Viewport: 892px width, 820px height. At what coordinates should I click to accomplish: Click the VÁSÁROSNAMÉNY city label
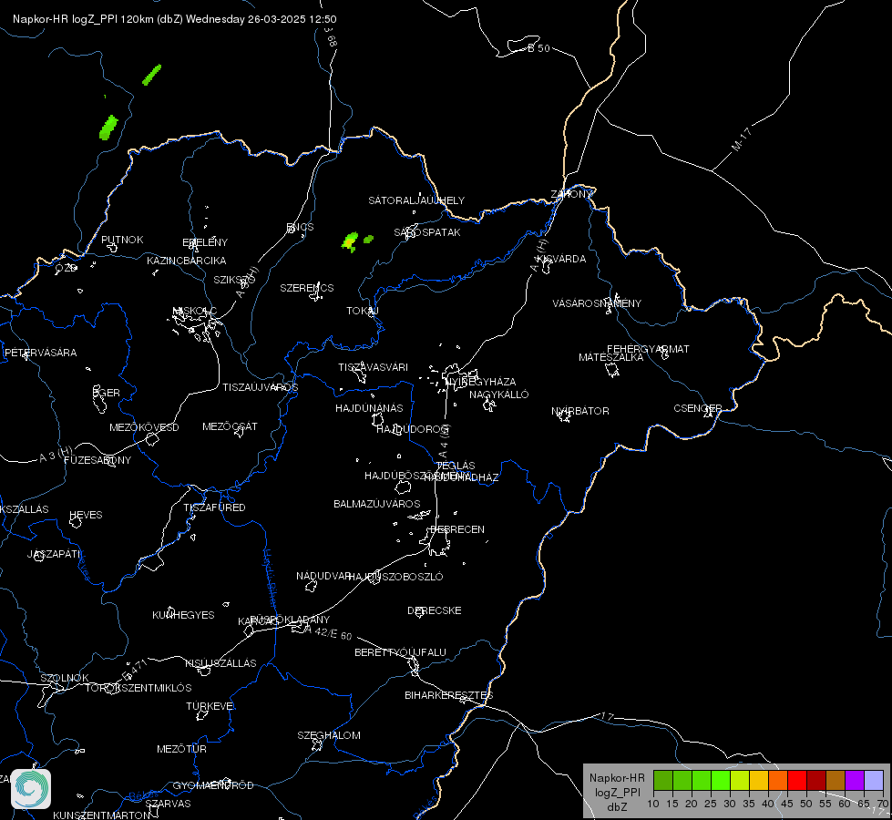coord(597,303)
